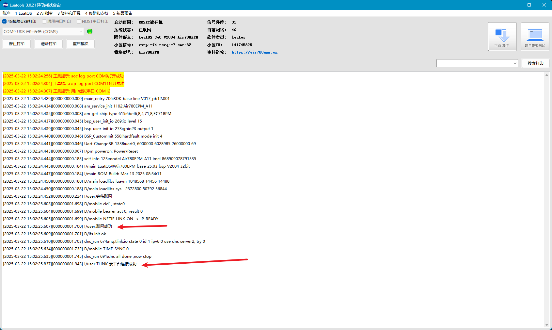
Task: Select the log line 'D/lfs init ok'
Action: 55,234
